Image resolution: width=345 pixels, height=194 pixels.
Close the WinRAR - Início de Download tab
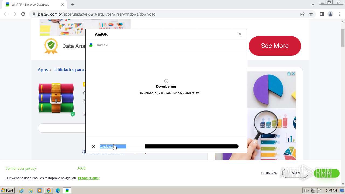click(63, 5)
